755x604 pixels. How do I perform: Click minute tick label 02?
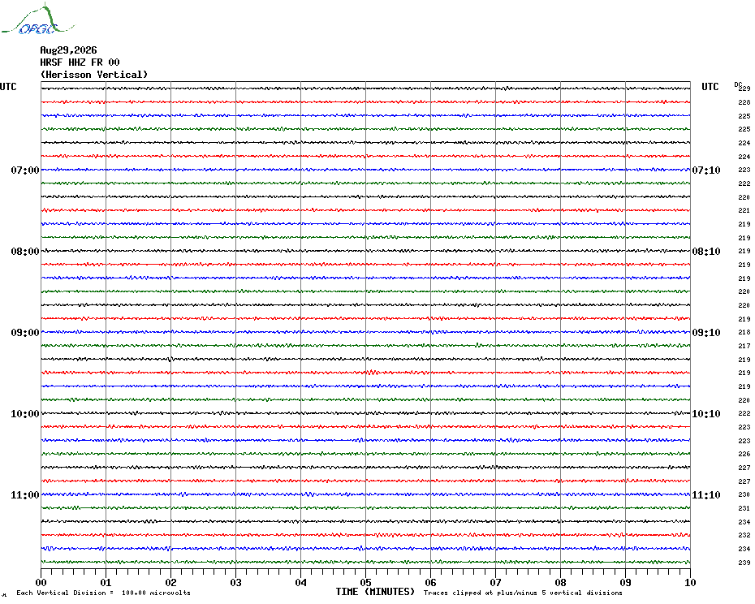tap(171, 582)
